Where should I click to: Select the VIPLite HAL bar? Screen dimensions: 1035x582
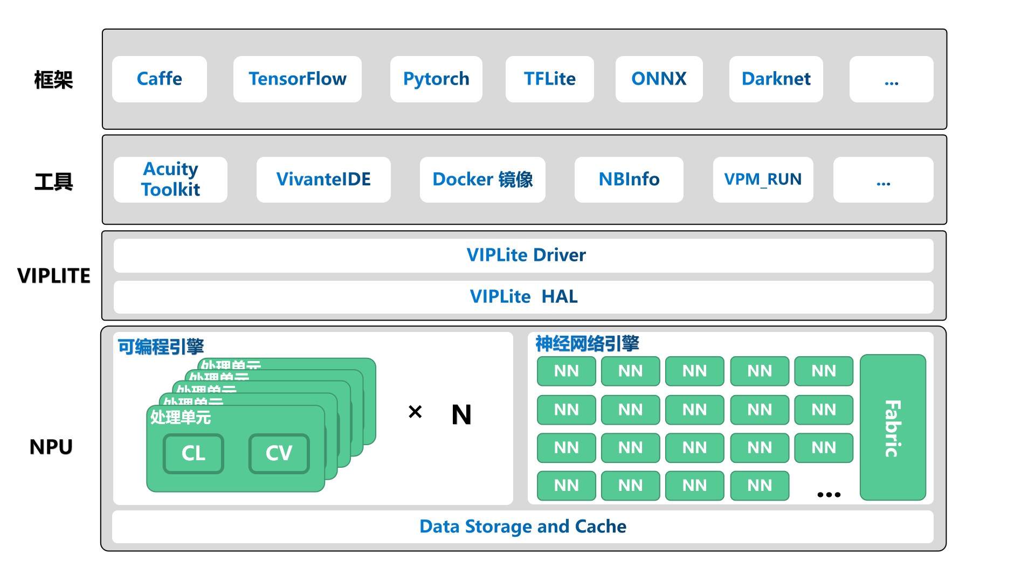(x=523, y=297)
